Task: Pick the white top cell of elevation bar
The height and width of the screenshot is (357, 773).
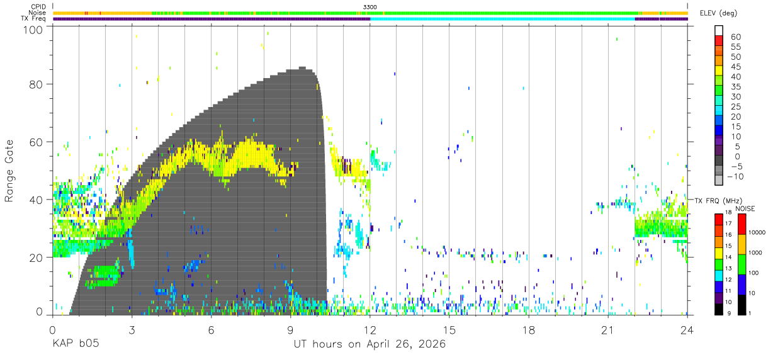Action: click(719, 31)
